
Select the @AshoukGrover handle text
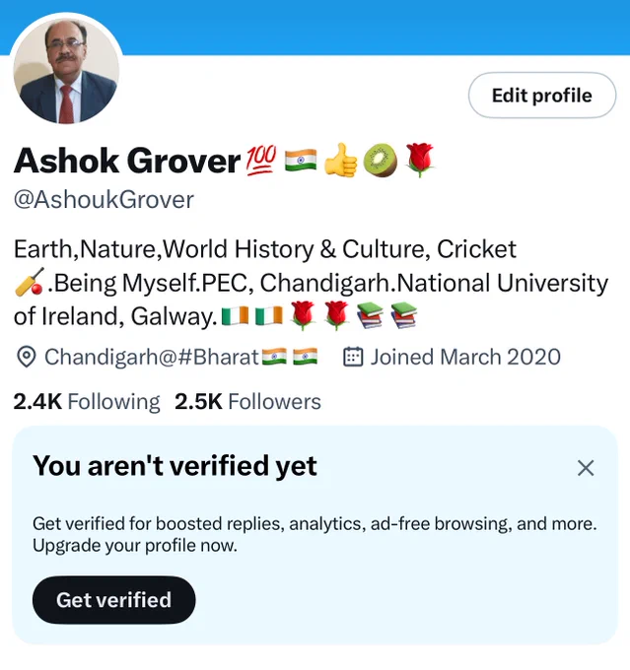104,200
